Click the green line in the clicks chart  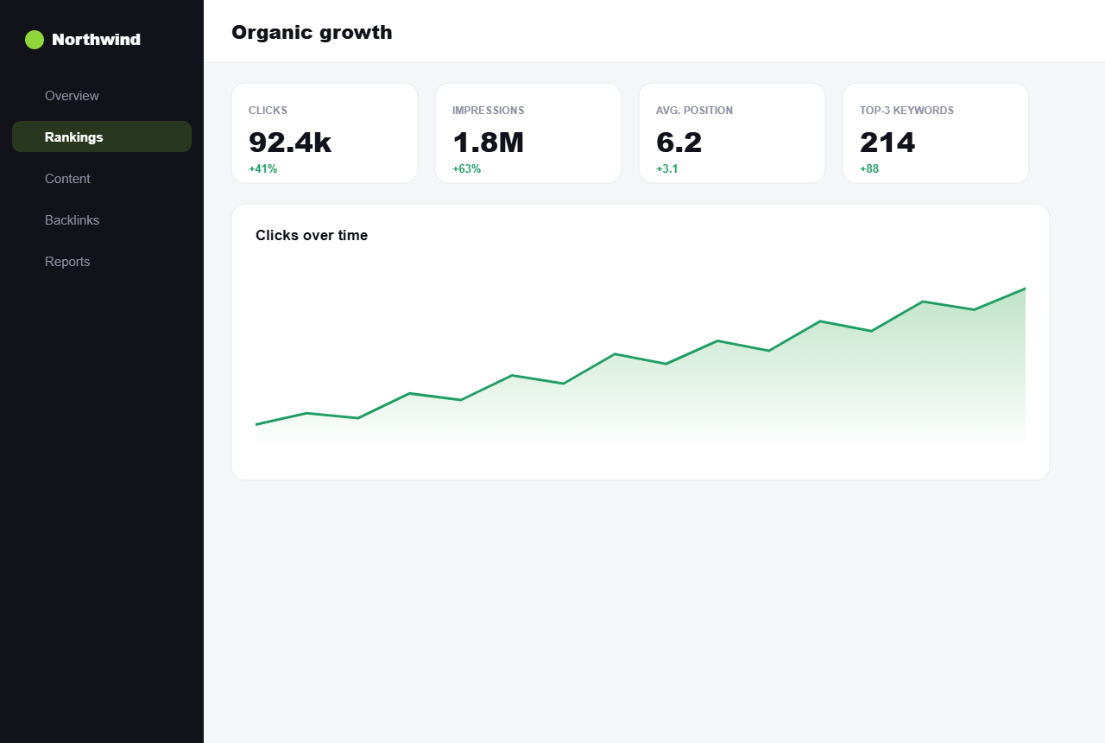pos(641,359)
